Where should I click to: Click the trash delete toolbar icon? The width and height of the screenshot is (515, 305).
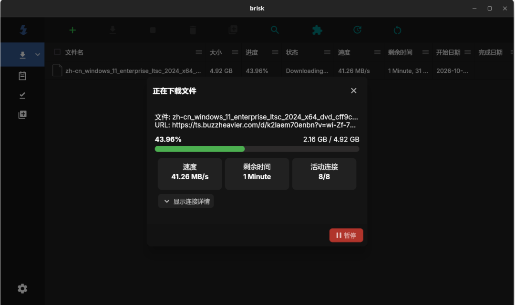point(193,30)
